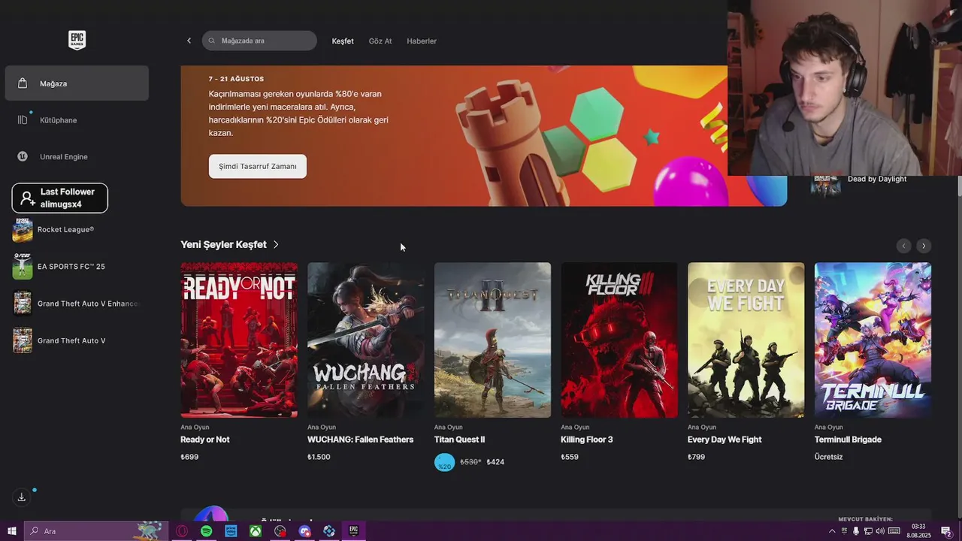Click the Epic Games logo in sidebar

(77, 40)
